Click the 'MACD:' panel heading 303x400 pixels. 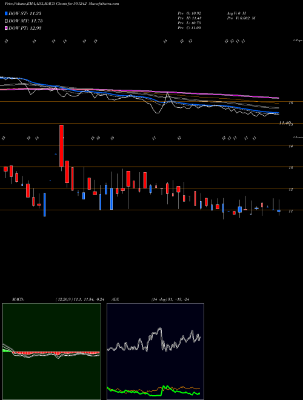pos(18,299)
